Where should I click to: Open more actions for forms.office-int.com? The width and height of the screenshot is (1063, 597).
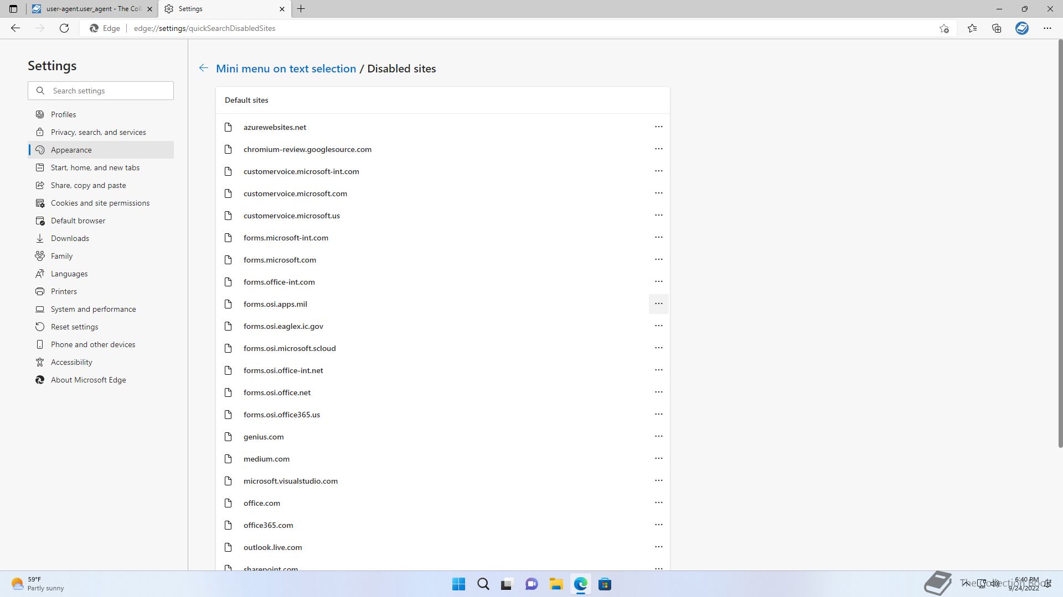coord(658,281)
